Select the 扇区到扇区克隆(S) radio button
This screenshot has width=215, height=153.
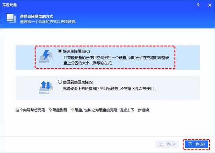[60, 82]
